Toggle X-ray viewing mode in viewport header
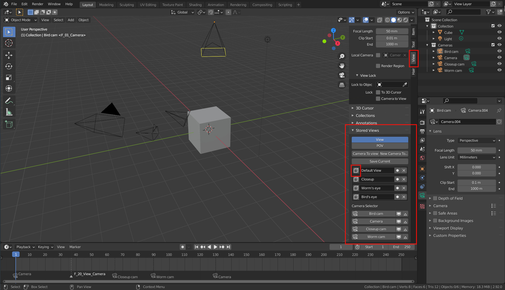505x290 pixels. point(380,20)
